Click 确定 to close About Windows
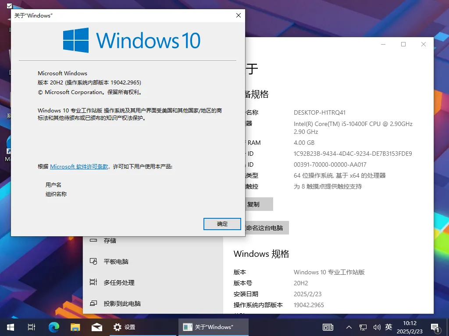The image size is (449, 336). pos(222,224)
